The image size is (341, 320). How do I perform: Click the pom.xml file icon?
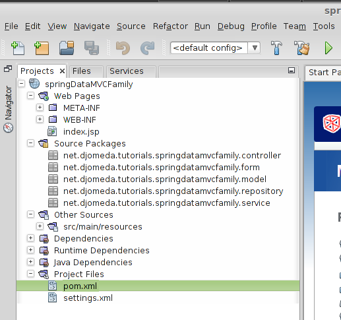point(52,286)
